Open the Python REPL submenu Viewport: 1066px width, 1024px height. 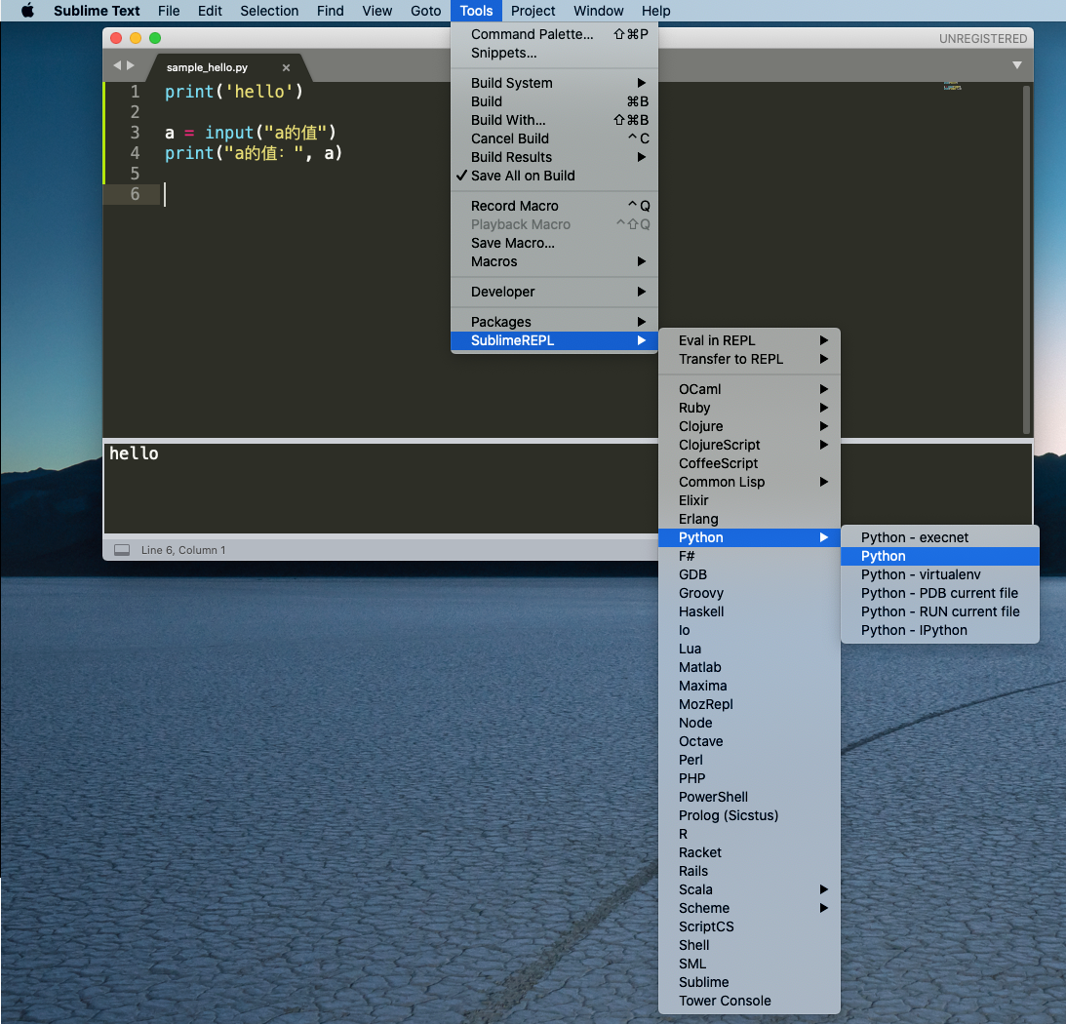pyautogui.click(x=749, y=537)
